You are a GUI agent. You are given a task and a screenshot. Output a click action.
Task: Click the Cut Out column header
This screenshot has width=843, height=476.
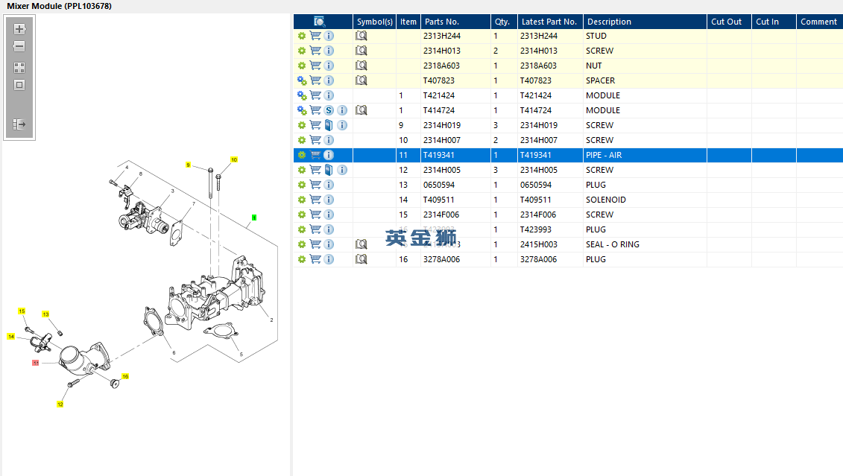click(x=729, y=22)
